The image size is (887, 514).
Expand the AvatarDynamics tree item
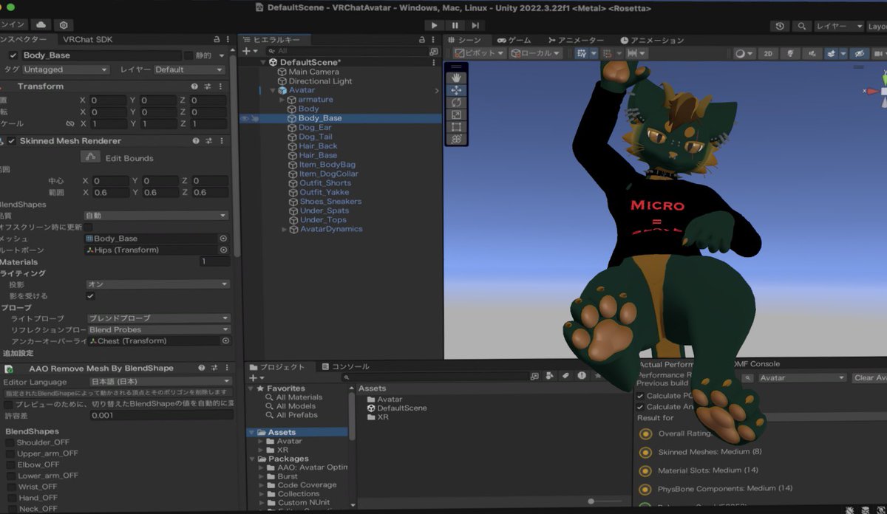pos(285,229)
